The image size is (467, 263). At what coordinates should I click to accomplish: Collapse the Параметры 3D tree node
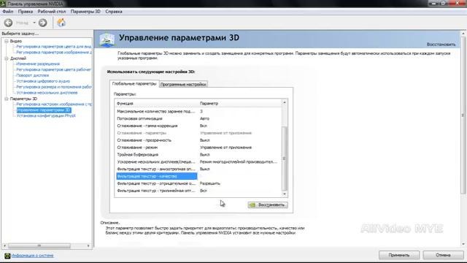(x=7, y=99)
